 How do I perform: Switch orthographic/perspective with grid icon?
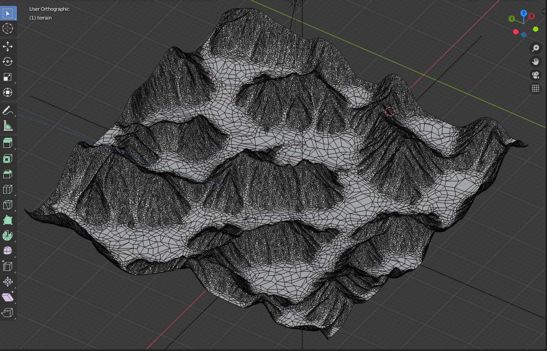(x=536, y=88)
